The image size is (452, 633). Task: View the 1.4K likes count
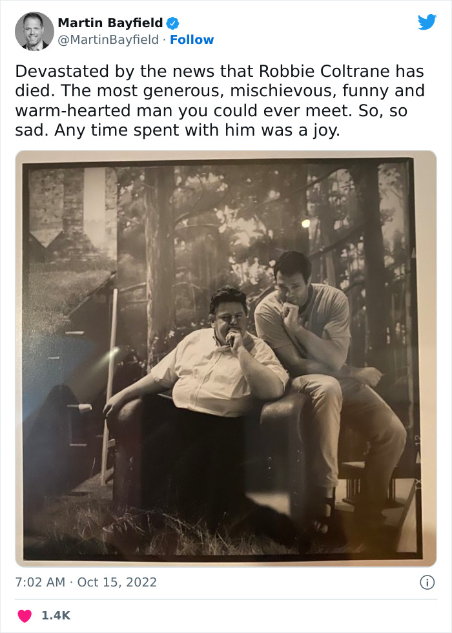[56, 615]
